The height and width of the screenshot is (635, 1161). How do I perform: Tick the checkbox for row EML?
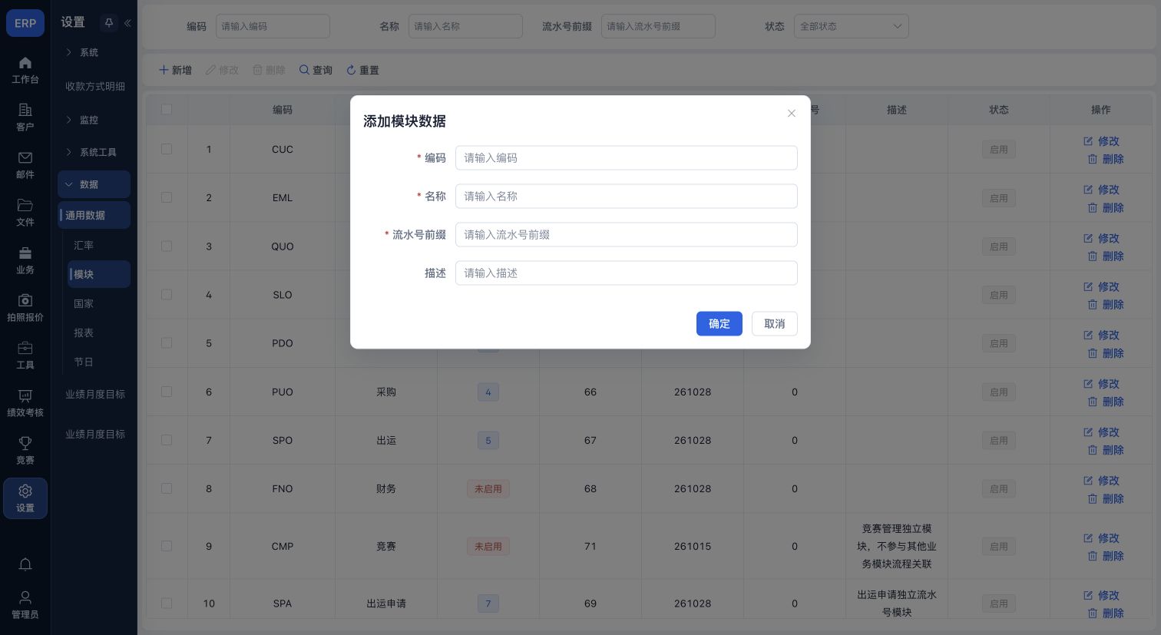[167, 197]
